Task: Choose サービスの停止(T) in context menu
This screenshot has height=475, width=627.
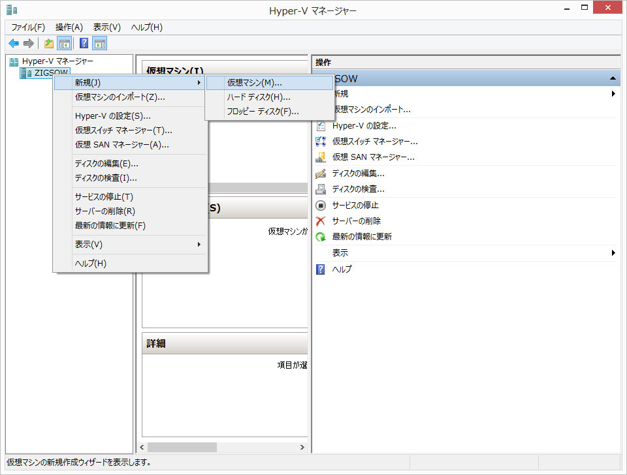Action: [x=131, y=196]
